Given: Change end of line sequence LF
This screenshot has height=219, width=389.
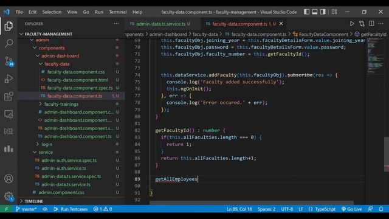Looking at the screenshot, I should tap(301, 209).
